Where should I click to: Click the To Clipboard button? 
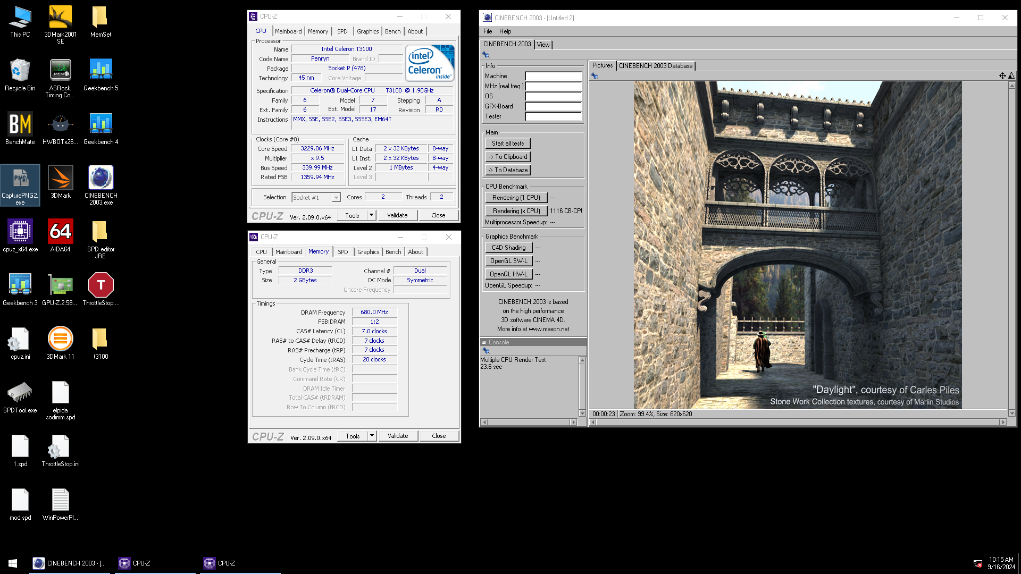508,157
